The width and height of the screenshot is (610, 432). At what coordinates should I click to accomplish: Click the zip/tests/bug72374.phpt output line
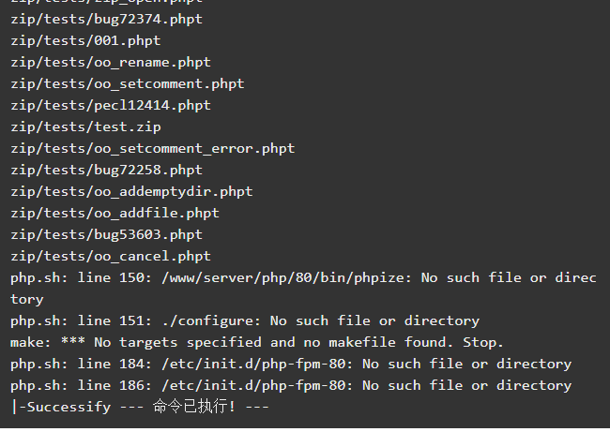[107, 20]
